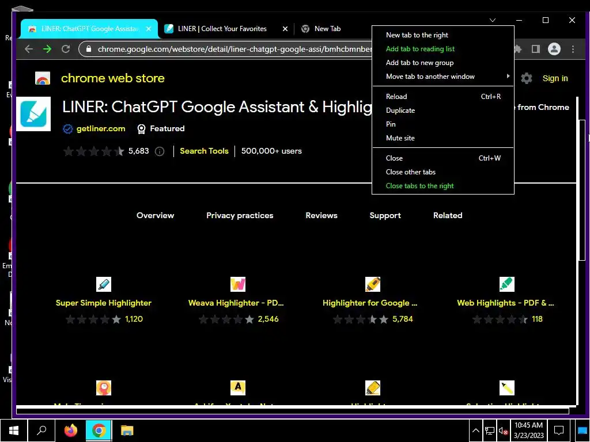Toggle the Chrome side panel icon

click(536, 49)
